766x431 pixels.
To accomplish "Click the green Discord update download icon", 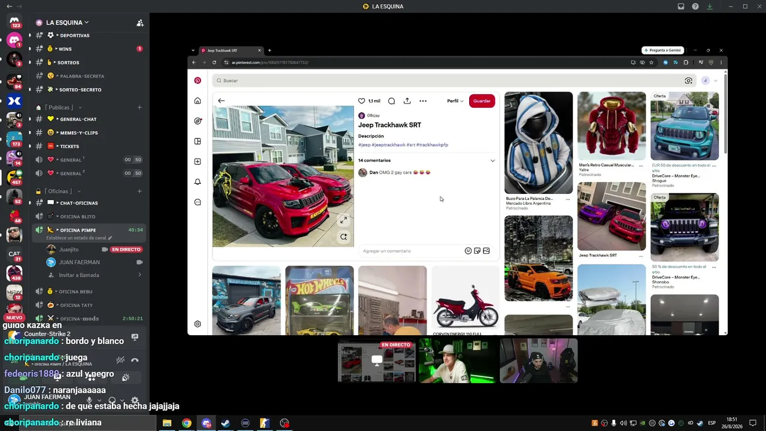I will tap(710, 7).
